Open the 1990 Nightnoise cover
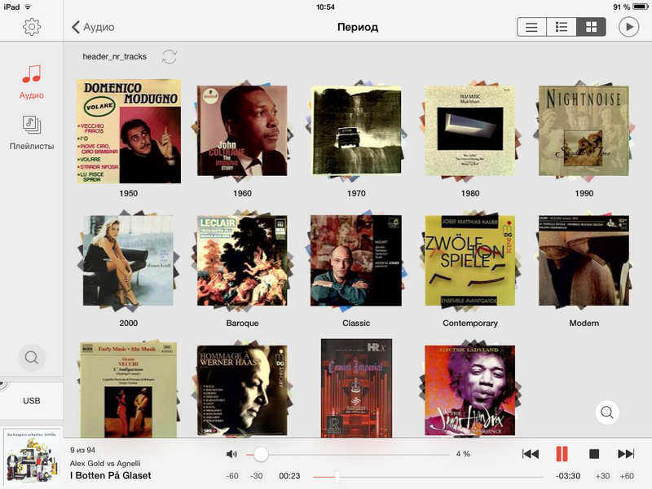652x489 pixels. pos(584,130)
